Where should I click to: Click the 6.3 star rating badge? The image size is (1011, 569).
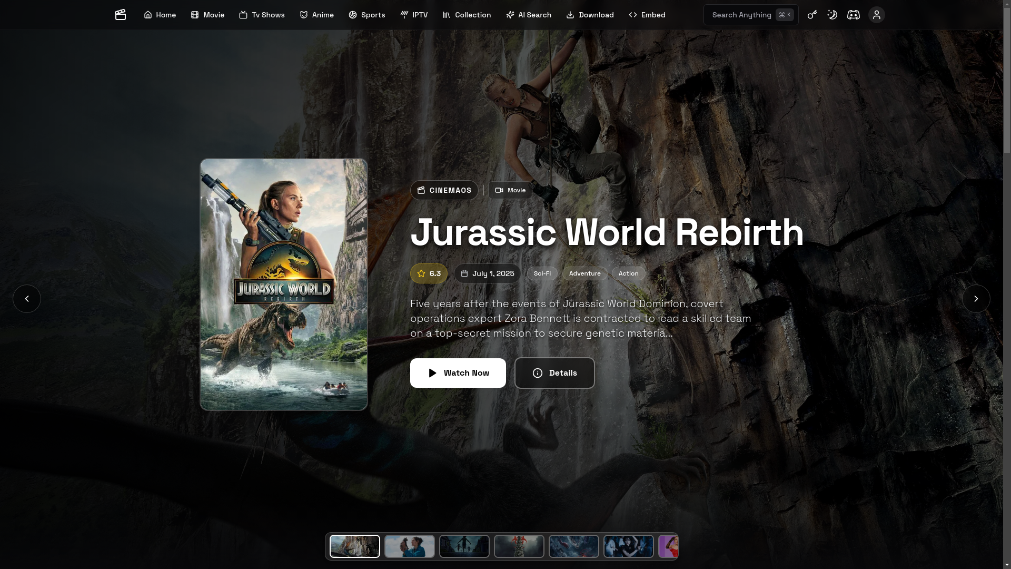click(x=429, y=273)
